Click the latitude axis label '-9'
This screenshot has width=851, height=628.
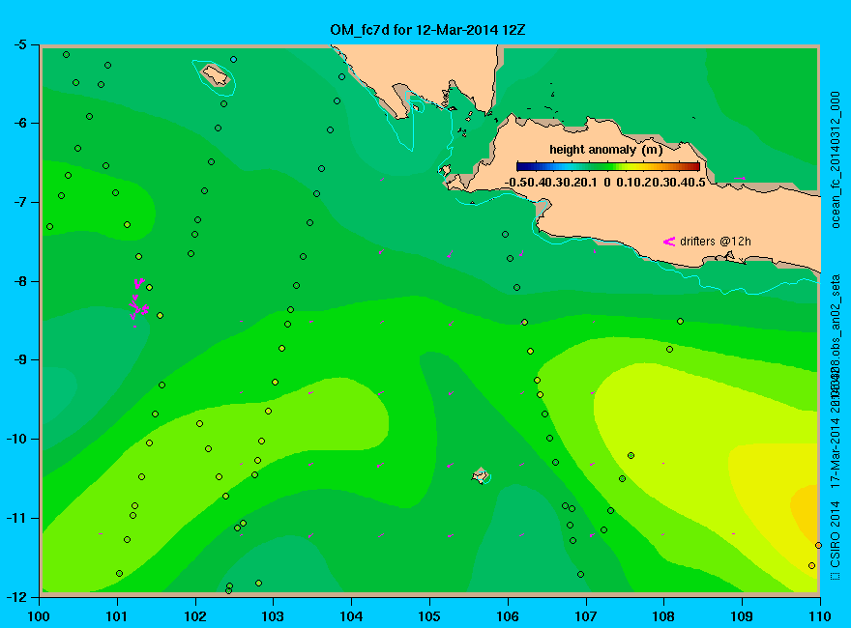(x=19, y=360)
